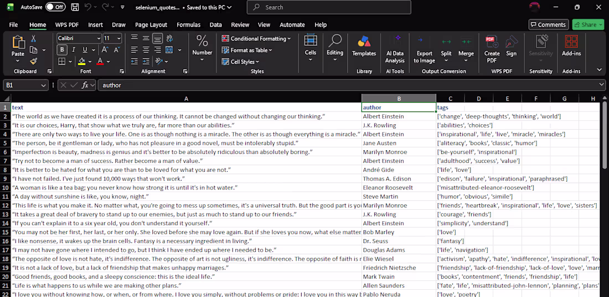Toggle Bottom Align in Alignment group
This screenshot has height=297, width=609.
(157, 38)
